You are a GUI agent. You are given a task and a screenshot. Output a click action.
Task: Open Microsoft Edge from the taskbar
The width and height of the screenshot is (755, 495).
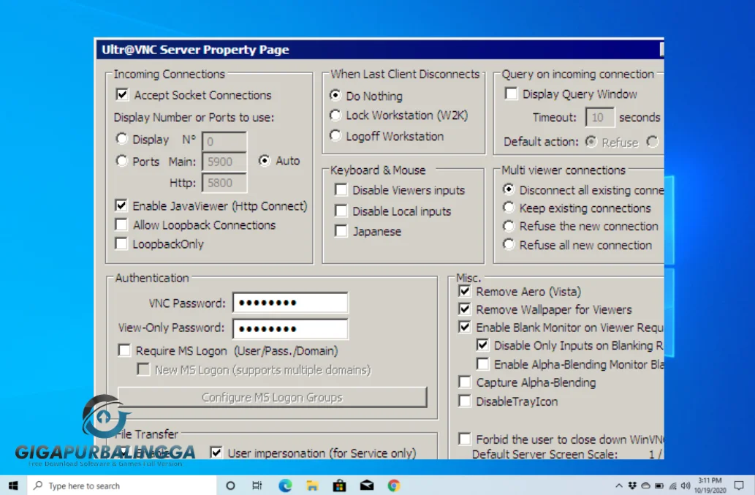click(285, 485)
